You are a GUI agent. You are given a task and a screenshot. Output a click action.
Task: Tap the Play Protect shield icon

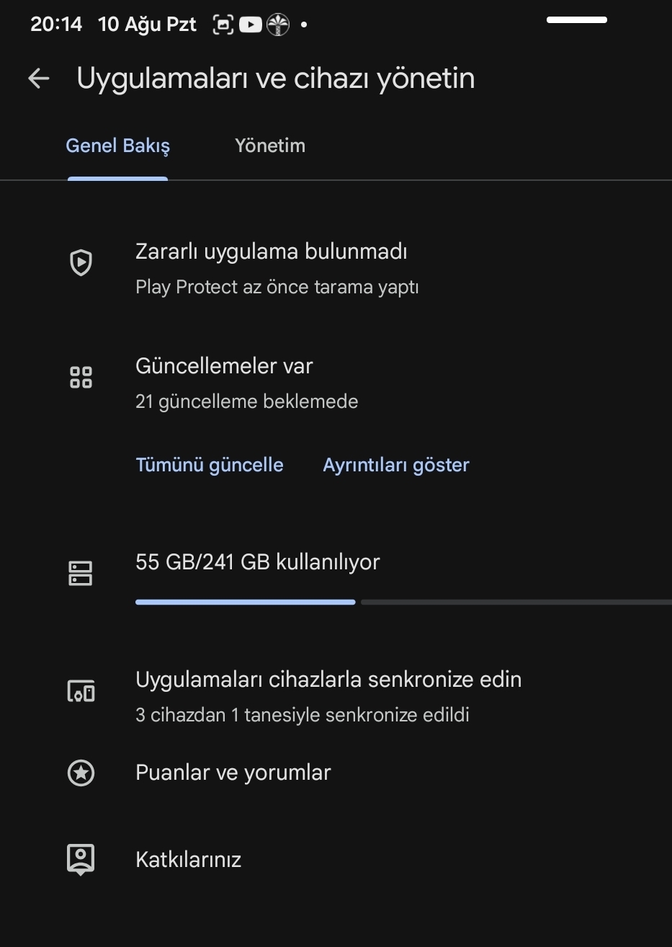[x=81, y=262]
